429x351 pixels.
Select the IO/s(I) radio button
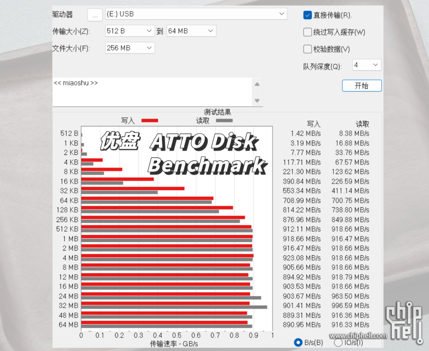tap(338, 343)
